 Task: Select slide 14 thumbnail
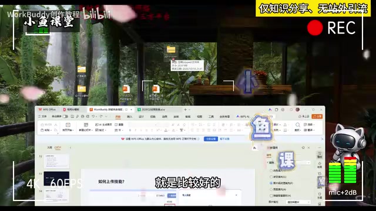coord(56,195)
